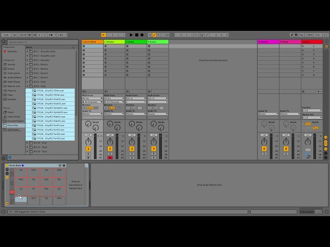This screenshot has width=330, height=247.
Task: Open the Clips category in browser
Action: [x=10, y=95]
